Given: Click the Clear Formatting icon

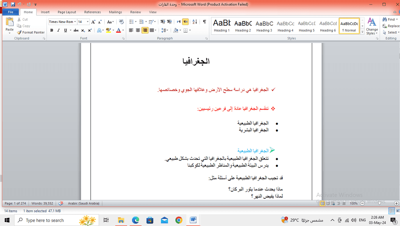Looking at the screenshot, I should tap(121, 22).
